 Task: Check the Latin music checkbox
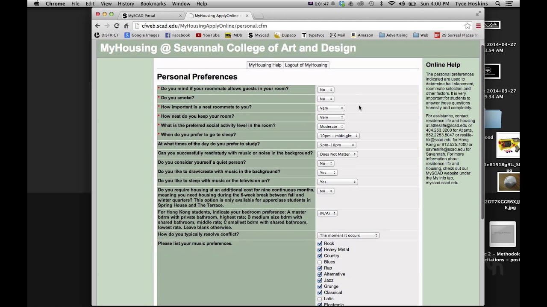(x=320, y=299)
